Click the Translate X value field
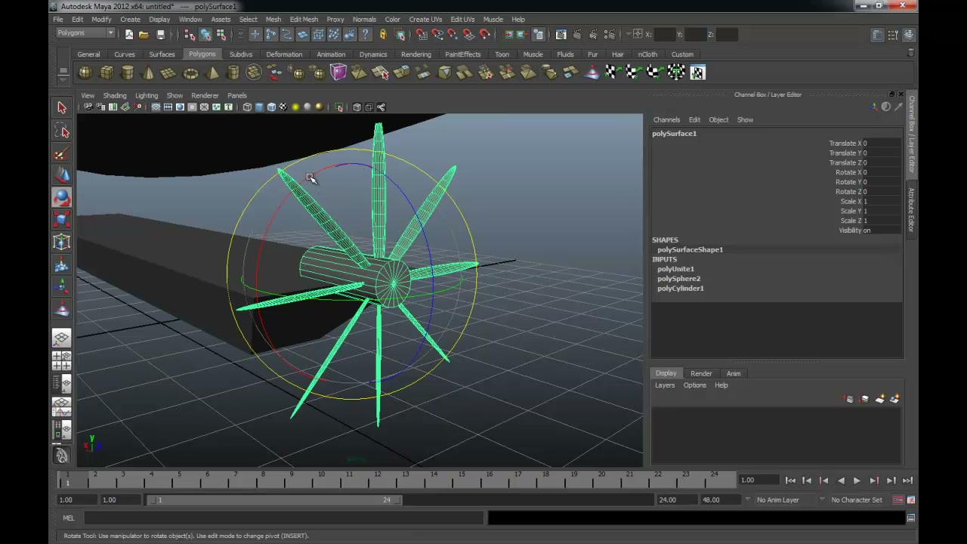This screenshot has height=544, width=967. click(881, 144)
